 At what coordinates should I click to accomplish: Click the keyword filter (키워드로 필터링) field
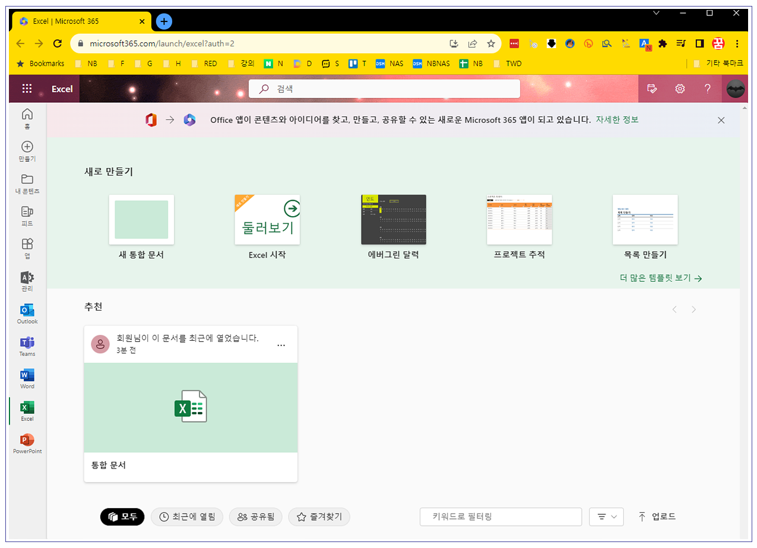[x=501, y=517]
